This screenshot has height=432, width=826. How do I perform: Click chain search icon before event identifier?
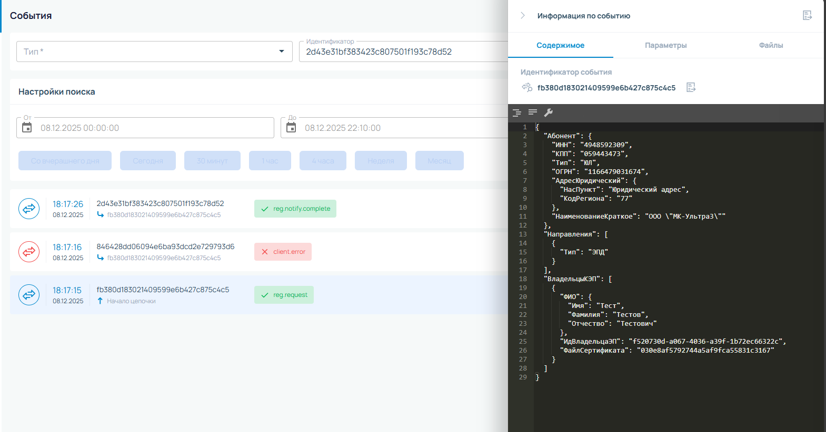(527, 87)
